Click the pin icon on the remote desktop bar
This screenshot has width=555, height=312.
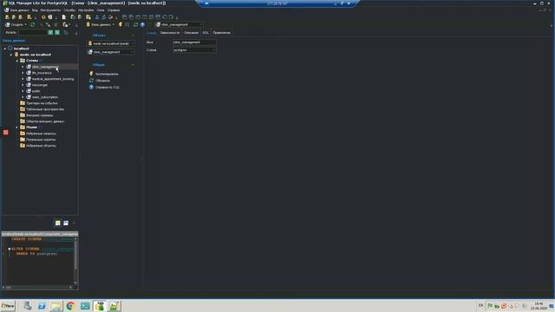pyautogui.click(x=206, y=3)
